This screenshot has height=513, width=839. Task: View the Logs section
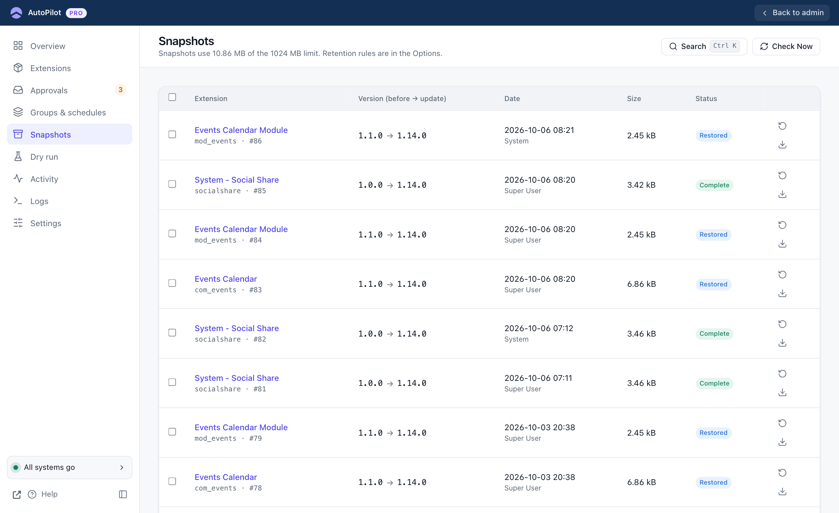[x=70, y=201]
